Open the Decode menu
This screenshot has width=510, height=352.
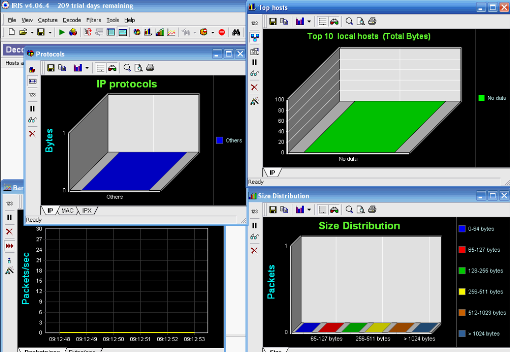click(x=72, y=20)
